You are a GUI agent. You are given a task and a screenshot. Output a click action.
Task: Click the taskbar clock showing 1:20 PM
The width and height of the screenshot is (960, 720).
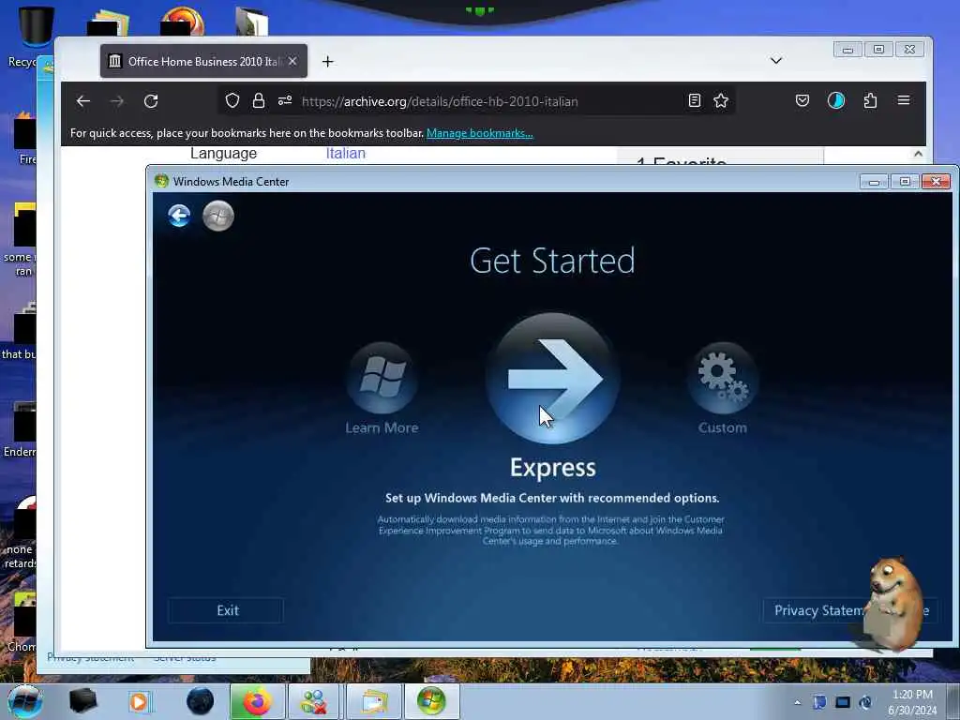(912, 702)
